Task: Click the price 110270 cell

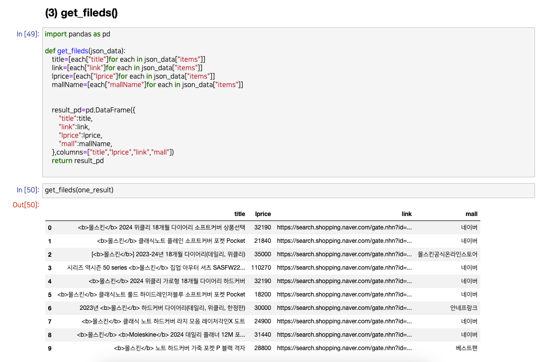Action: point(261,268)
